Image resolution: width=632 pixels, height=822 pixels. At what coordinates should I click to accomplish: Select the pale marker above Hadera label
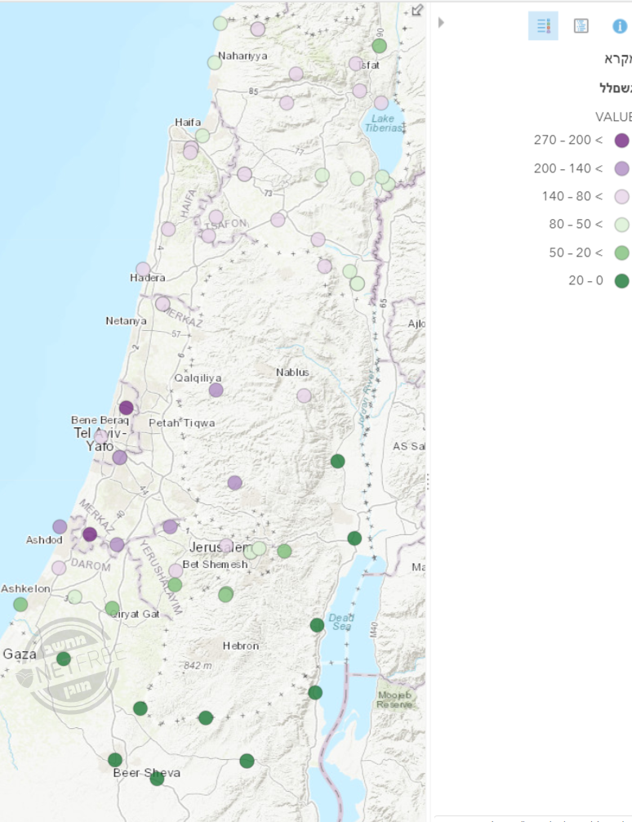(x=143, y=269)
